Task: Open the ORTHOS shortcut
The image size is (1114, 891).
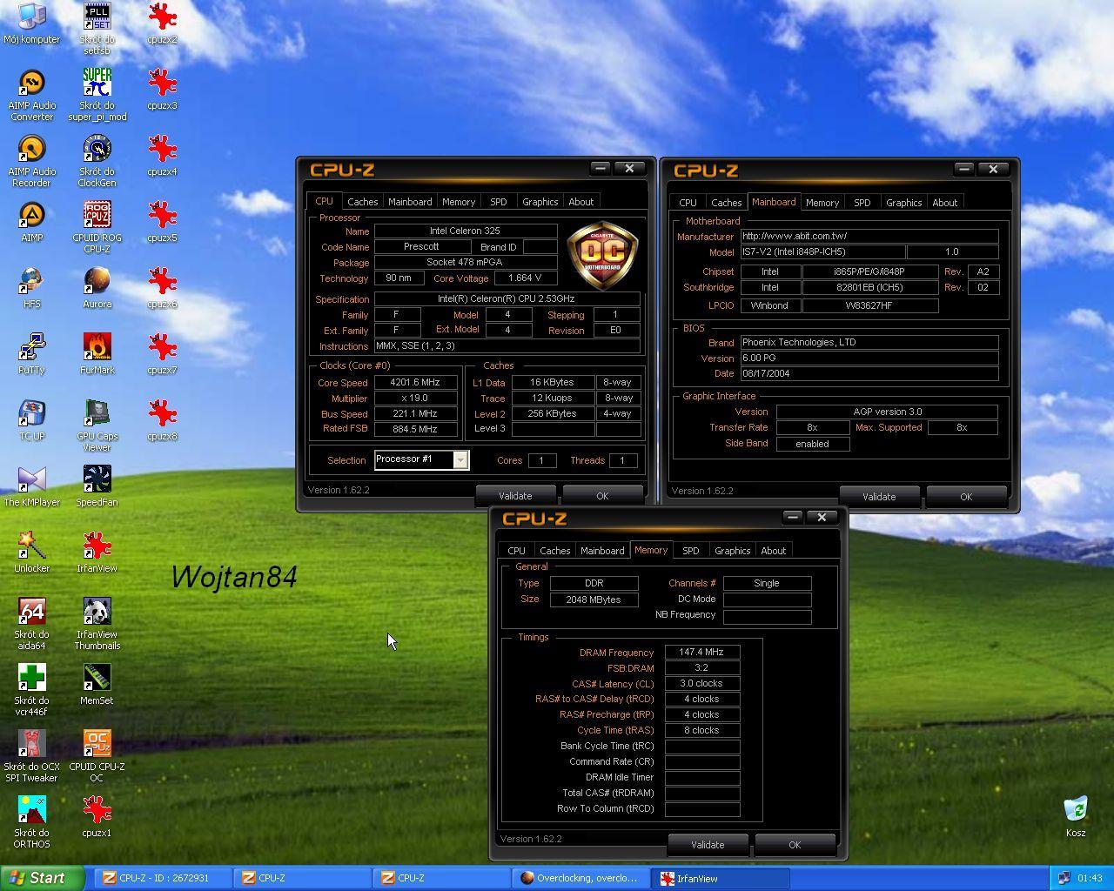Action: [x=31, y=822]
